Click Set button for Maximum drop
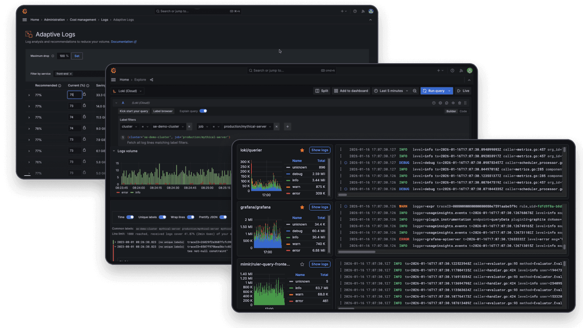The image size is (583, 328). (77, 56)
